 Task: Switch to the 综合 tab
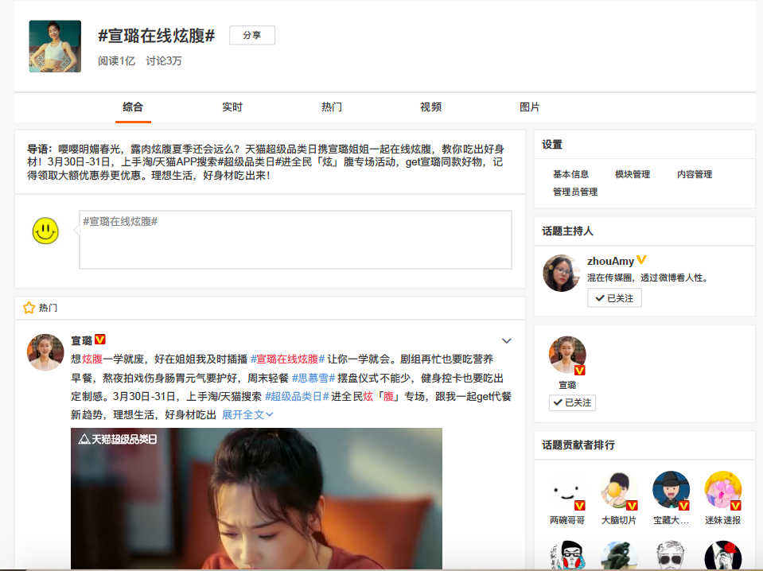coord(133,107)
